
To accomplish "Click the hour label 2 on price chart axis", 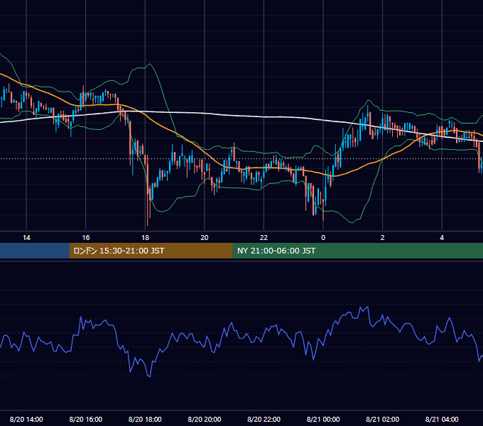I will point(383,238).
